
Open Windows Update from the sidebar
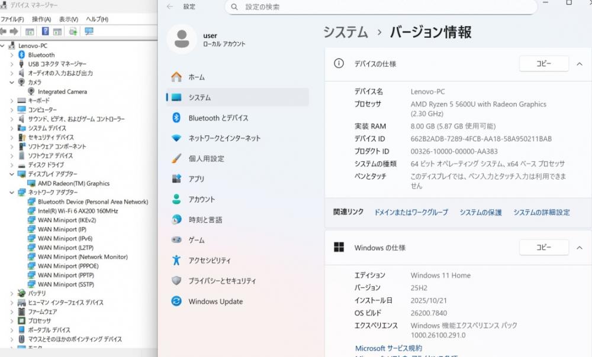click(x=215, y=301)
